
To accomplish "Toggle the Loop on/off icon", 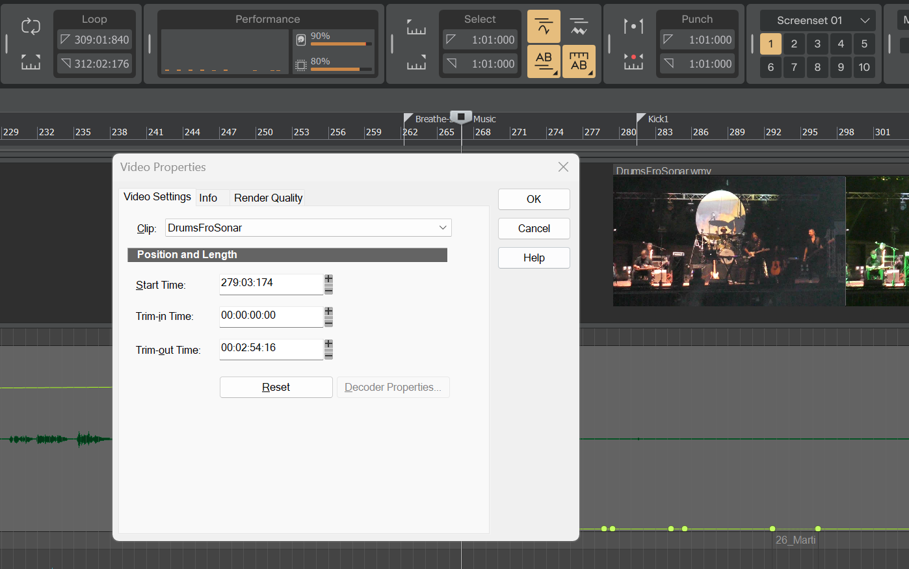I will click(x=31, y=26).
